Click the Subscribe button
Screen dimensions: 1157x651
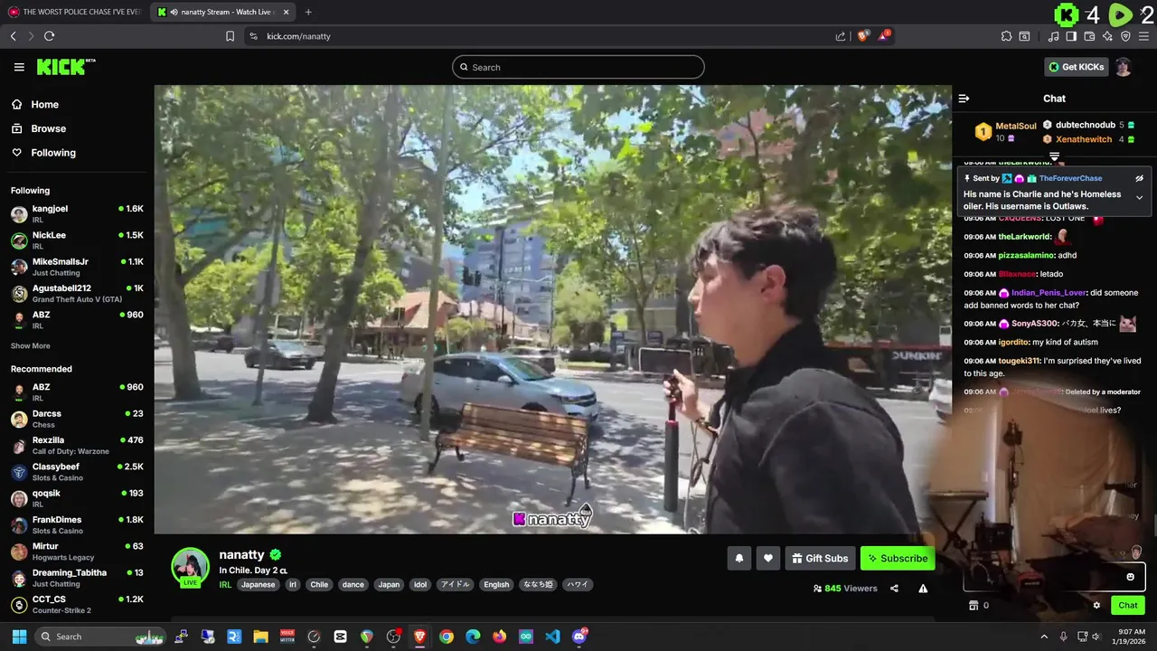898,558
